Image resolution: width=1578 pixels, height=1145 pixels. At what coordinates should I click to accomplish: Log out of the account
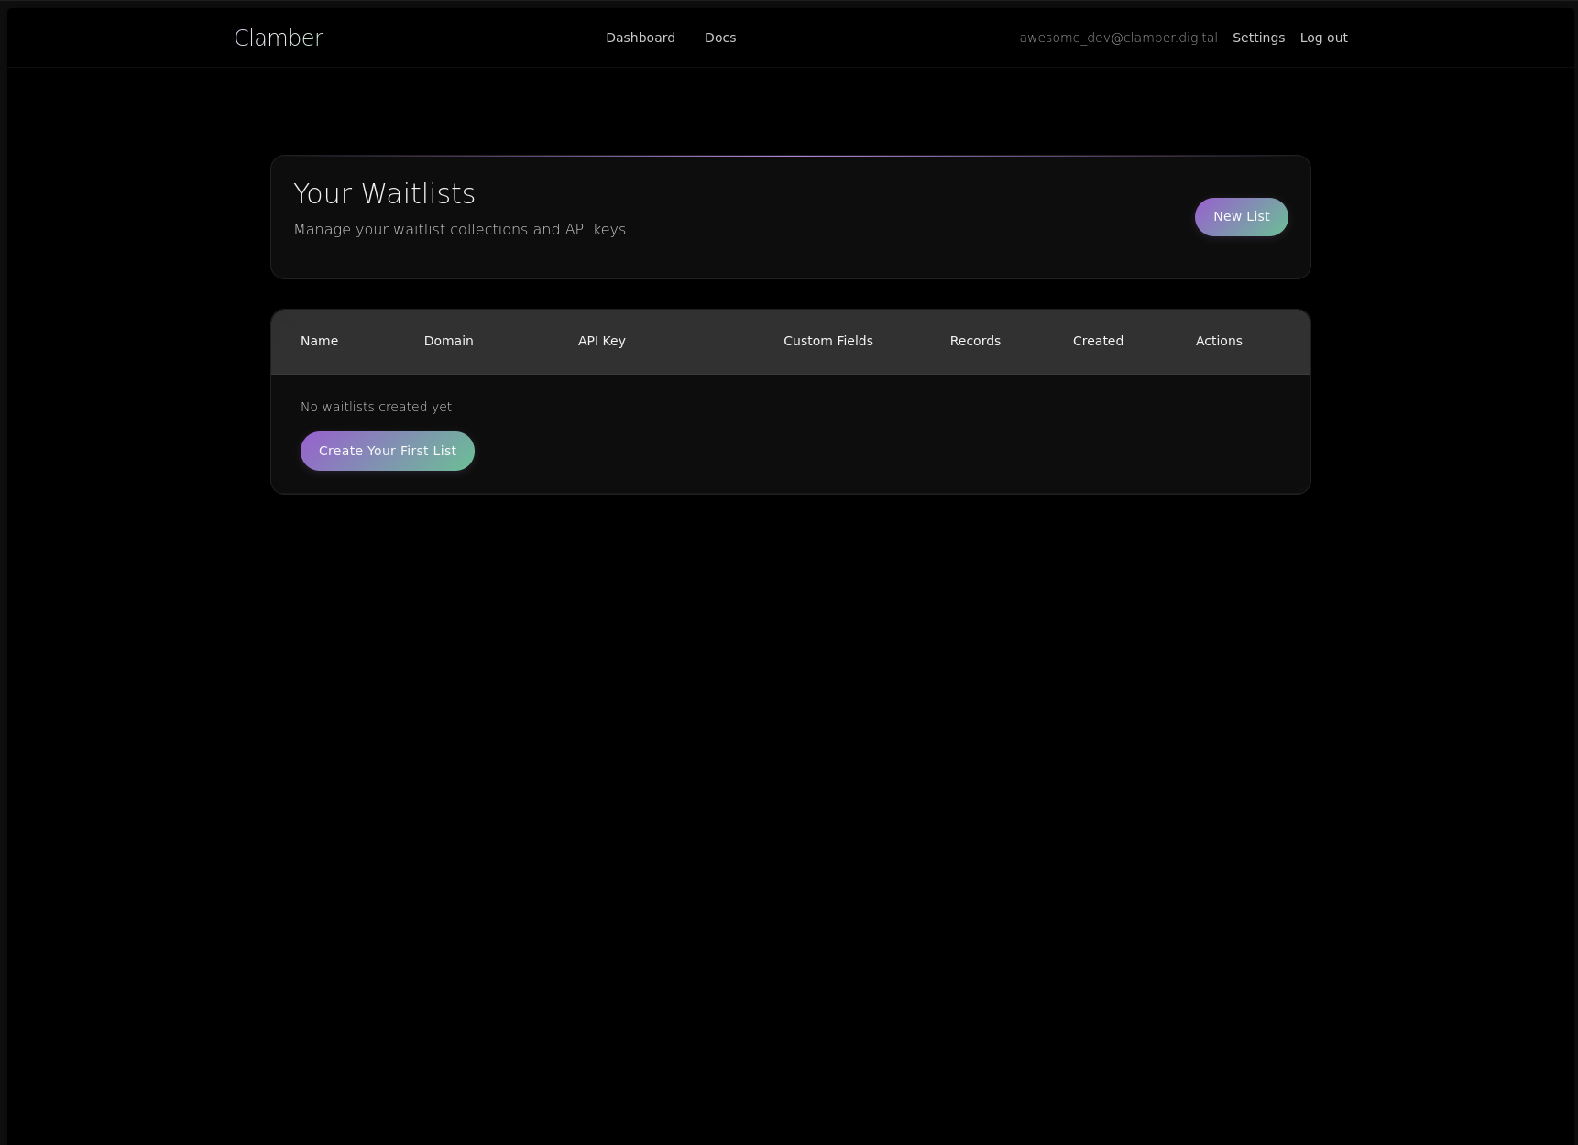(x=1323, y=38)
